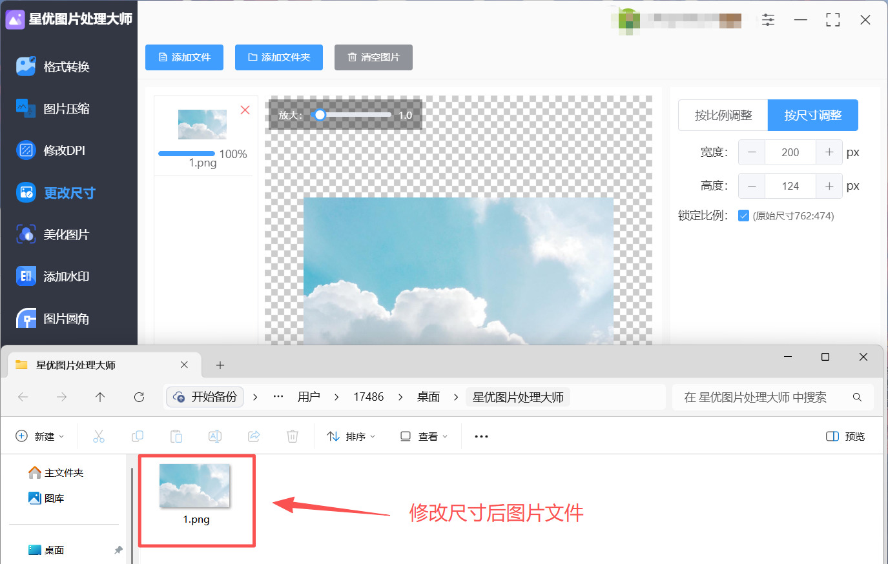
Task: Go up one folder in File Explorer
Action: 100,397
